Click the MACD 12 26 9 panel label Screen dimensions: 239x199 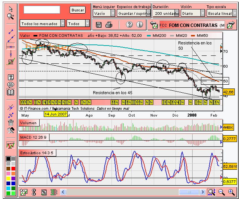tap(33, 137)
